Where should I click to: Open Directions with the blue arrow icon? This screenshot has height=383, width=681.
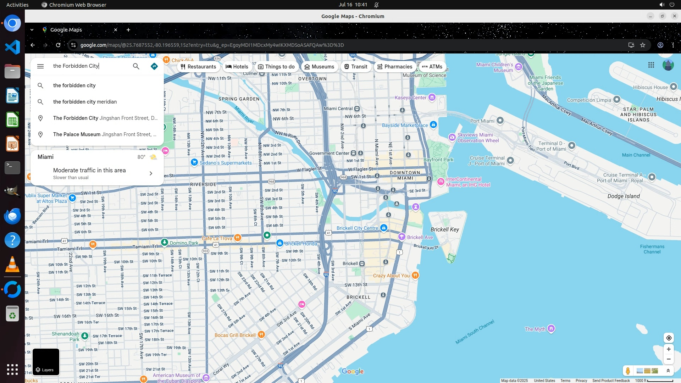[x=154, y=66]
